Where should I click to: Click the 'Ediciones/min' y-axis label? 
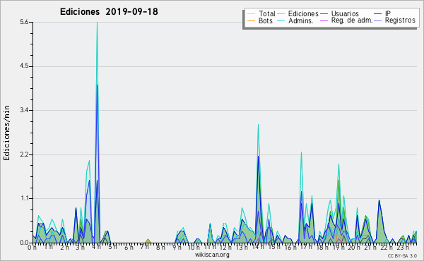click(x=6, y=133)
